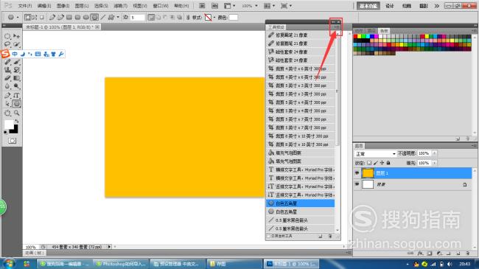Open the 滤镜(T) menu
The image size is (479, 269).
click(121, 6)
